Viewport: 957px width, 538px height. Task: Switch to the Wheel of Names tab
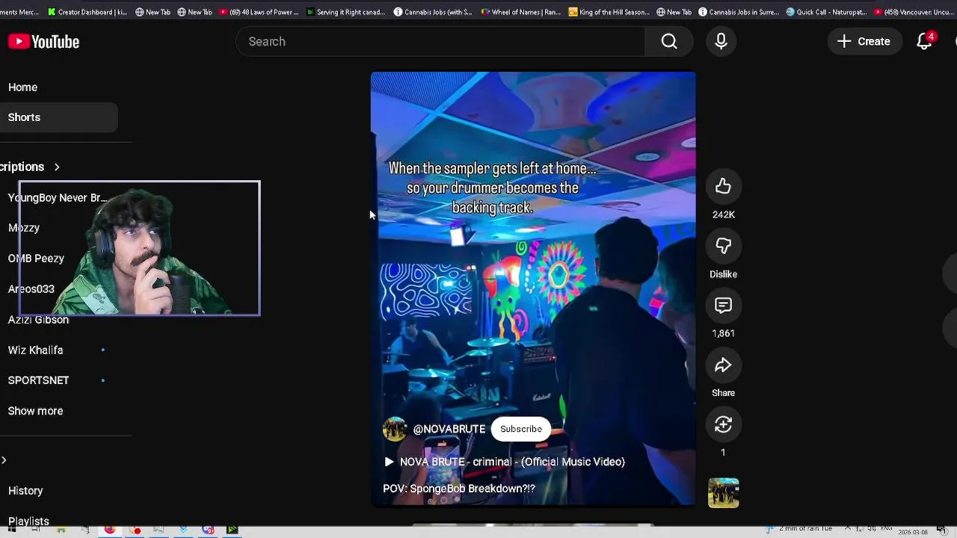point(522,12)
